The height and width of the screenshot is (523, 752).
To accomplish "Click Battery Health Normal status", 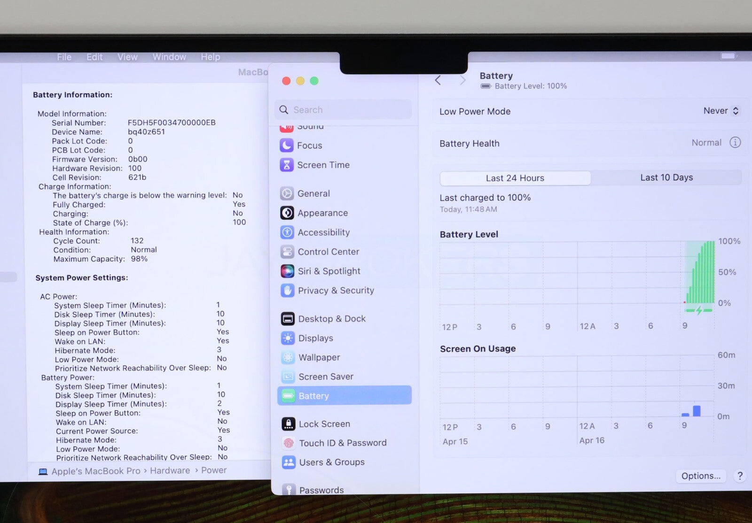I will point(706,143).
